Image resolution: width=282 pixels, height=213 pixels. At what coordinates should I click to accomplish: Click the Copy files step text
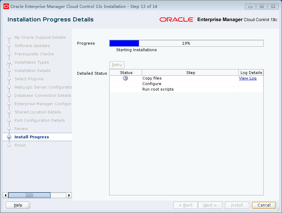click(152, 78)
